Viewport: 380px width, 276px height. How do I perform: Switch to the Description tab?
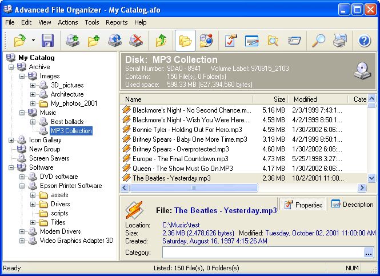point(352,204)
